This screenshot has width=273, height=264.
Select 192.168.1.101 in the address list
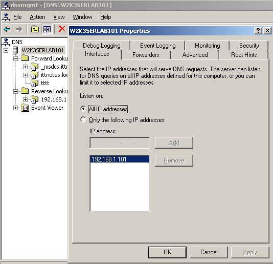point(120,159)
